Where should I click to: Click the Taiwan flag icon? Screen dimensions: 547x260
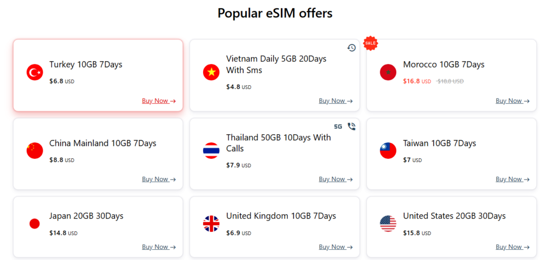[x=388, y=151]
